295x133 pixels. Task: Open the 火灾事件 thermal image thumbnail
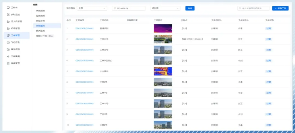(x=163, y=71)
